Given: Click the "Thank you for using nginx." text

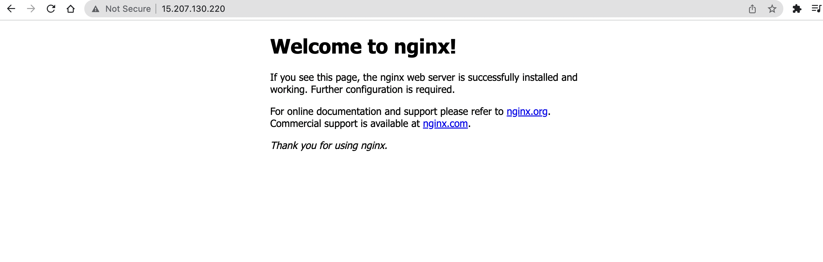Looking at the screenshot, I should point(328,146).
